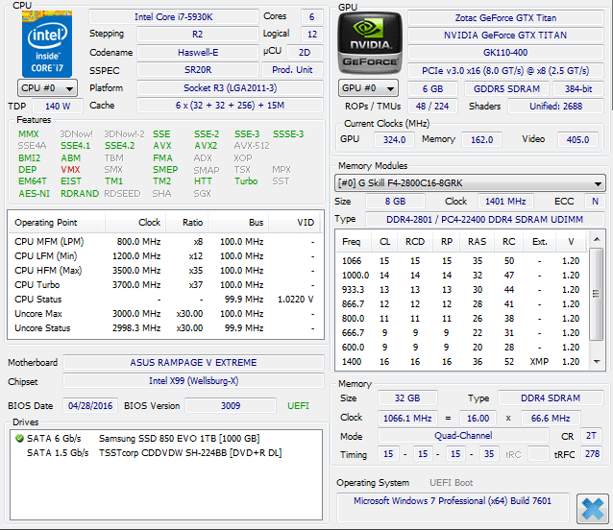This screenshot has height=530, width=613.
Task: Click the Operating Point column header
Action: 56,223
